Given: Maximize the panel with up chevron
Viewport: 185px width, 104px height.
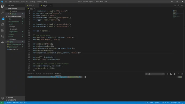Looking at the screenshot, I should 178,74.
